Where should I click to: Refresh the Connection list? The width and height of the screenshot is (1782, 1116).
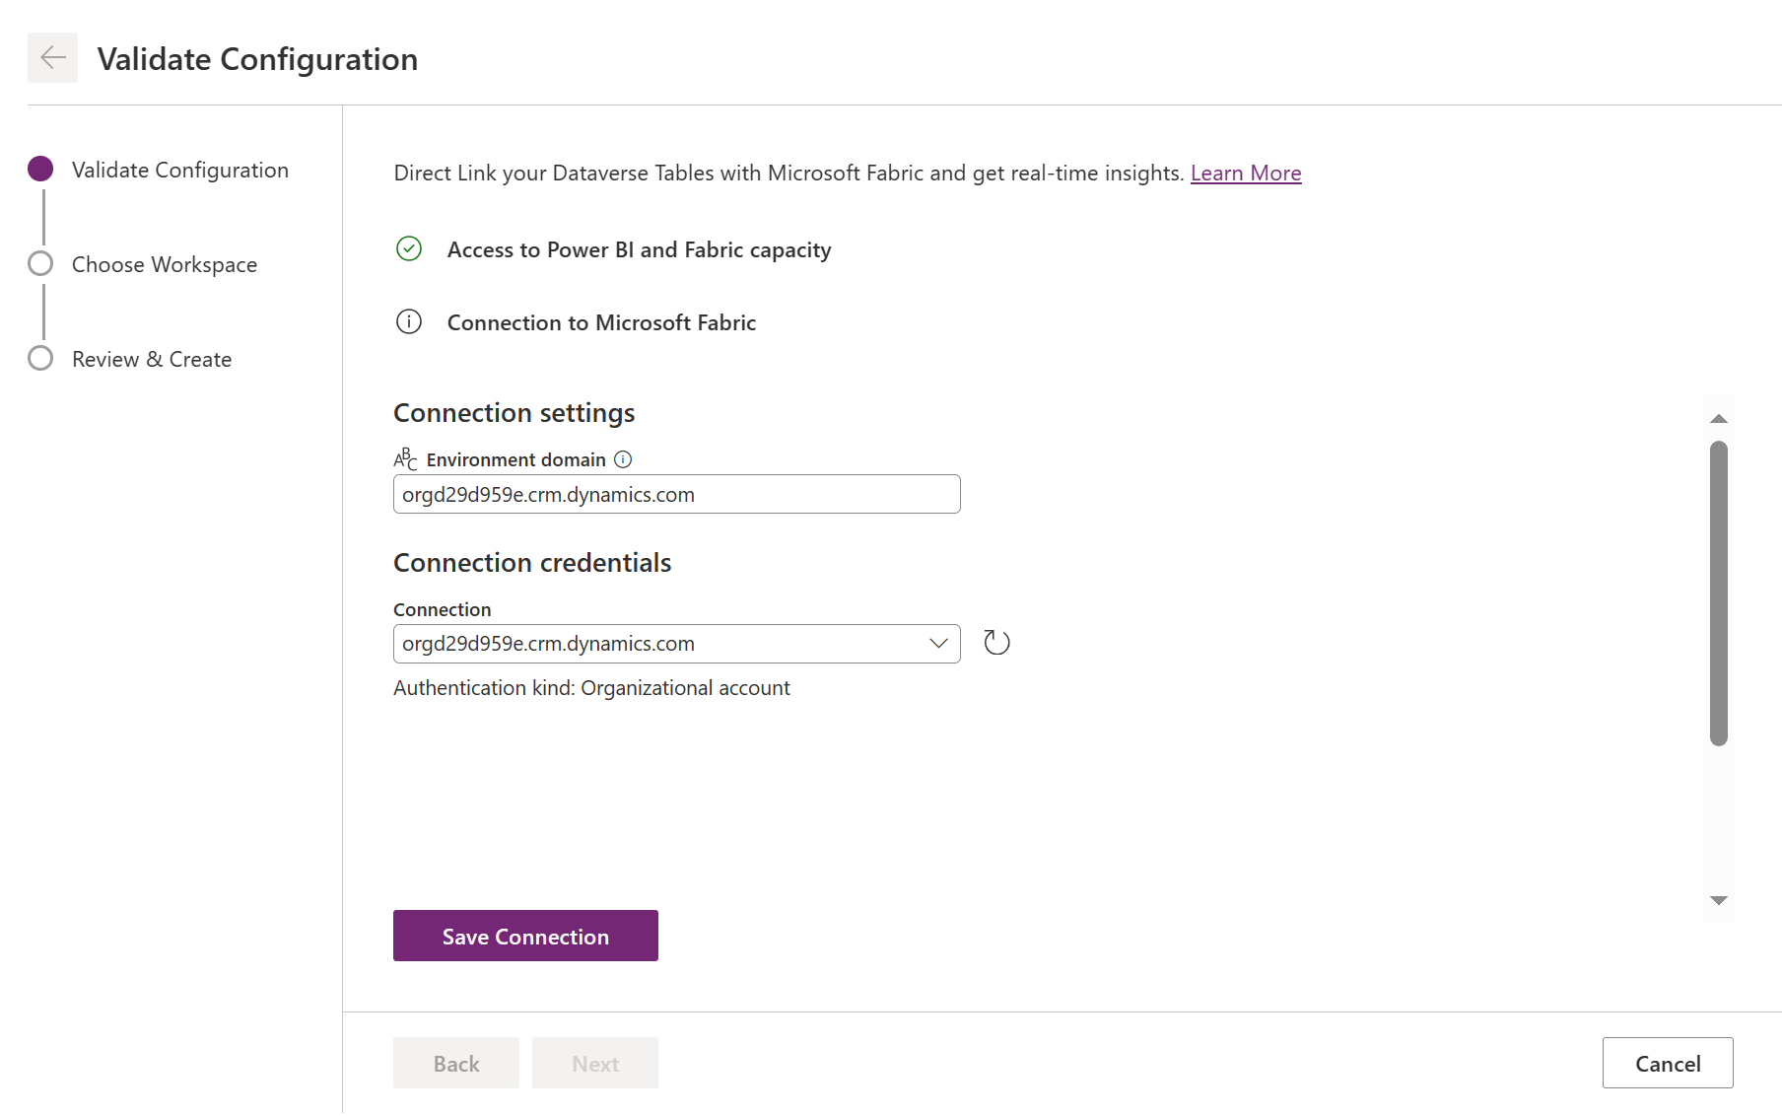[995, 641]
